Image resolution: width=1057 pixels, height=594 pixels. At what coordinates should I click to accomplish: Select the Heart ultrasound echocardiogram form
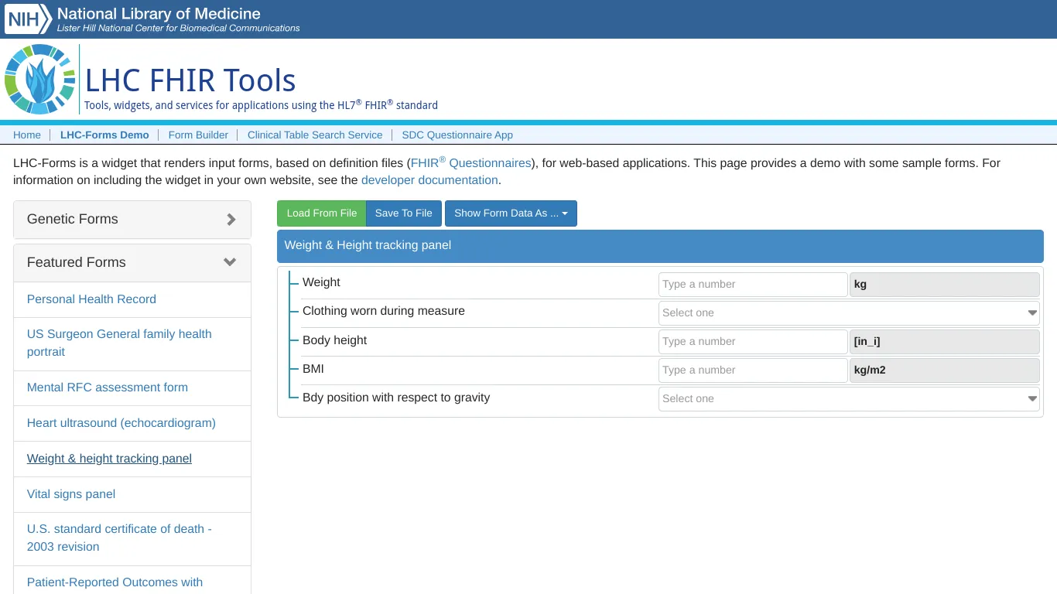click(x=121, y=423)
